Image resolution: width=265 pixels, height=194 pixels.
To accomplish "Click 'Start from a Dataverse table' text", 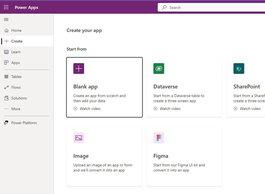I will pyautogui.click(x=179, y=98).
